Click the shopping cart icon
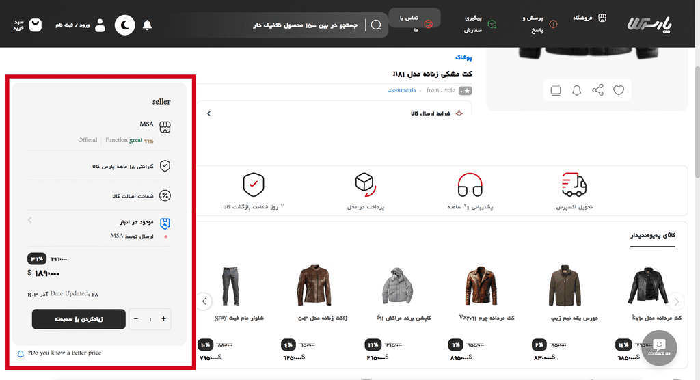The width and height of the screenshot is (700, 380). [x=36, y=25]
